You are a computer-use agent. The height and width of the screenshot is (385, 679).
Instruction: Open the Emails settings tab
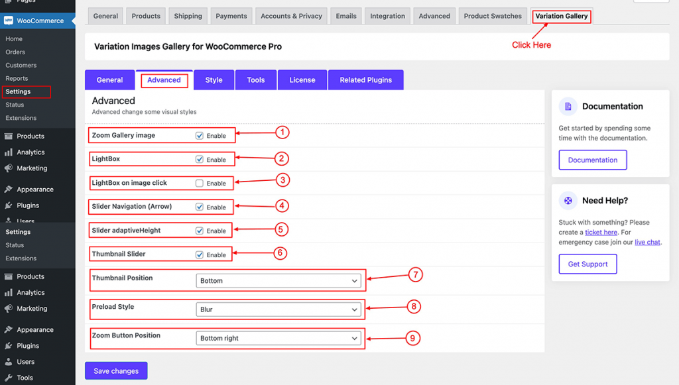pos(346,16)
